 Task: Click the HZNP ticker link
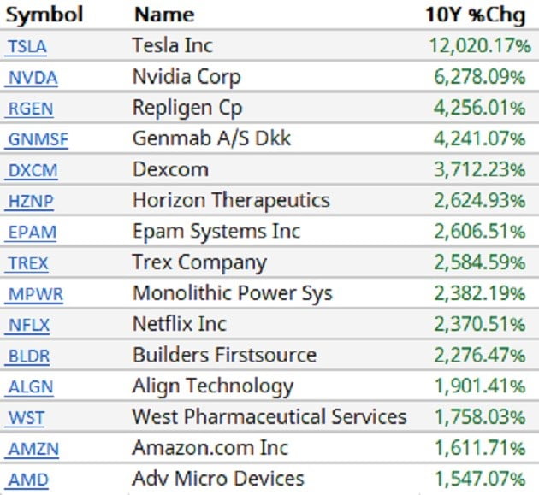(x=30, y=202)
